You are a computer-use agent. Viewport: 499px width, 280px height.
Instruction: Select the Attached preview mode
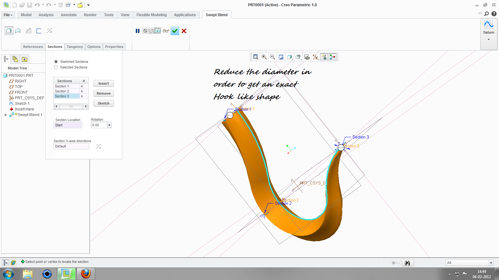[158, 31]
